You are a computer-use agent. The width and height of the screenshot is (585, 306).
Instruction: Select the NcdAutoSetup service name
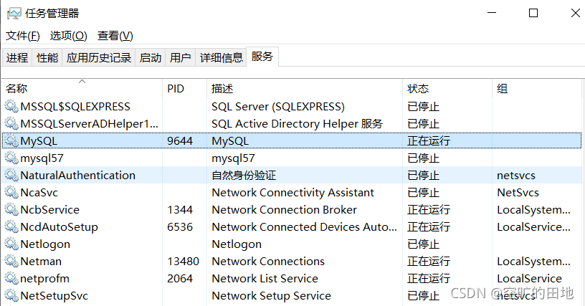point(59,227)
